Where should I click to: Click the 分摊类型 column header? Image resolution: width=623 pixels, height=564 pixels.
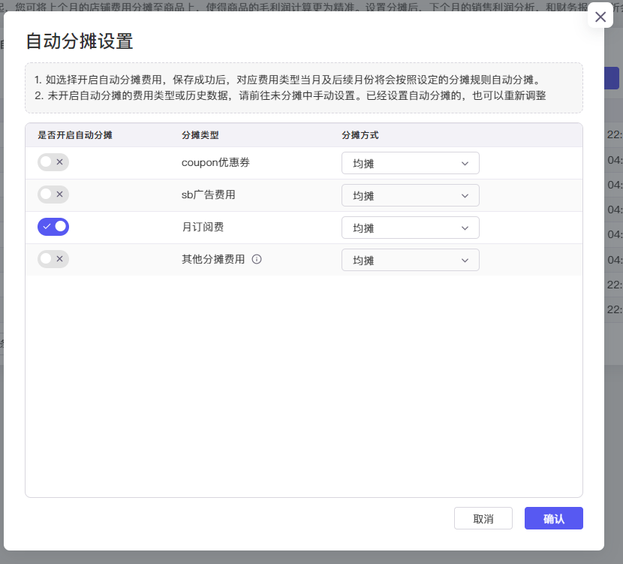point(200,135)
